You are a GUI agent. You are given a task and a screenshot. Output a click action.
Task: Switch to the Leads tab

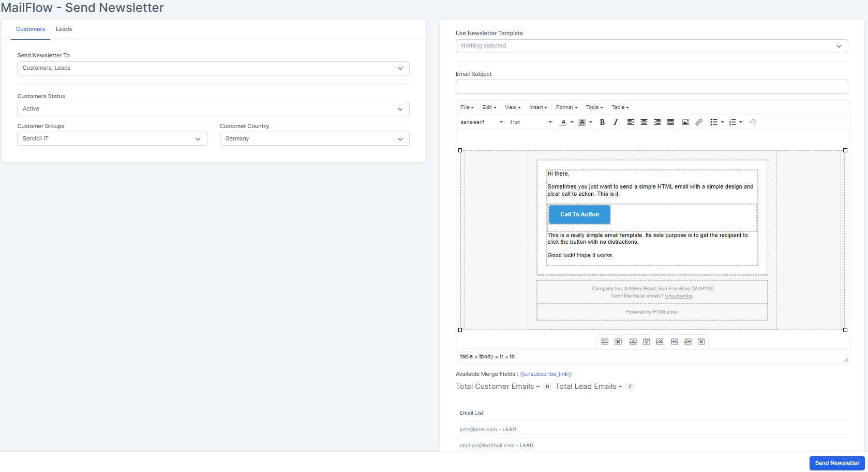pos(64,29)
